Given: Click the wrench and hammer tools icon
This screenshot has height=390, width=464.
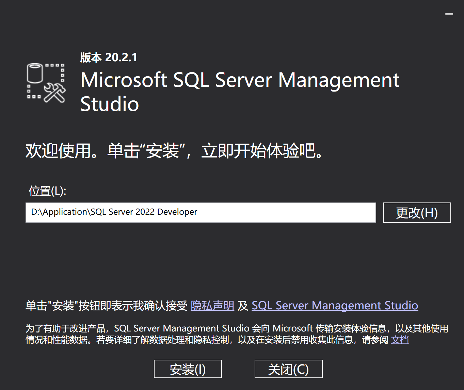Looking at the screenshot, I should [x=54, y=93].
